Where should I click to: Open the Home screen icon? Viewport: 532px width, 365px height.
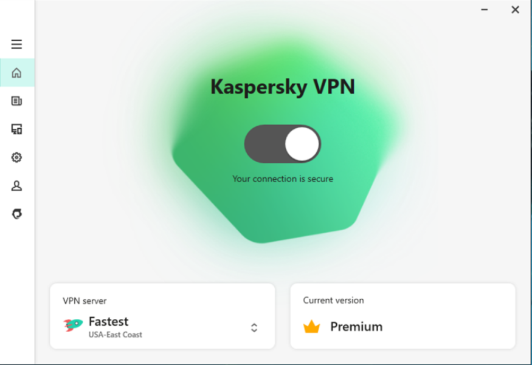click(16, 72)
